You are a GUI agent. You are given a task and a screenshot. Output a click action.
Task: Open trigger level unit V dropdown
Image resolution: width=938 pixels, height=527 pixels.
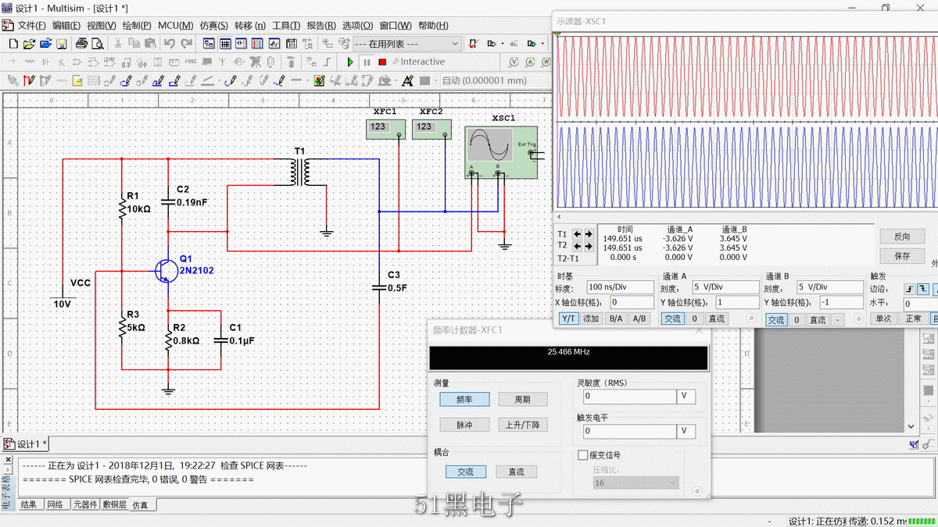(686, 431)
